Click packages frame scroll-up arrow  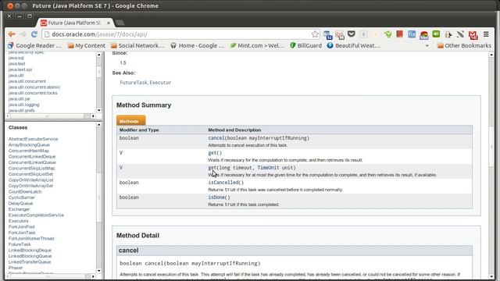point(99,55)
